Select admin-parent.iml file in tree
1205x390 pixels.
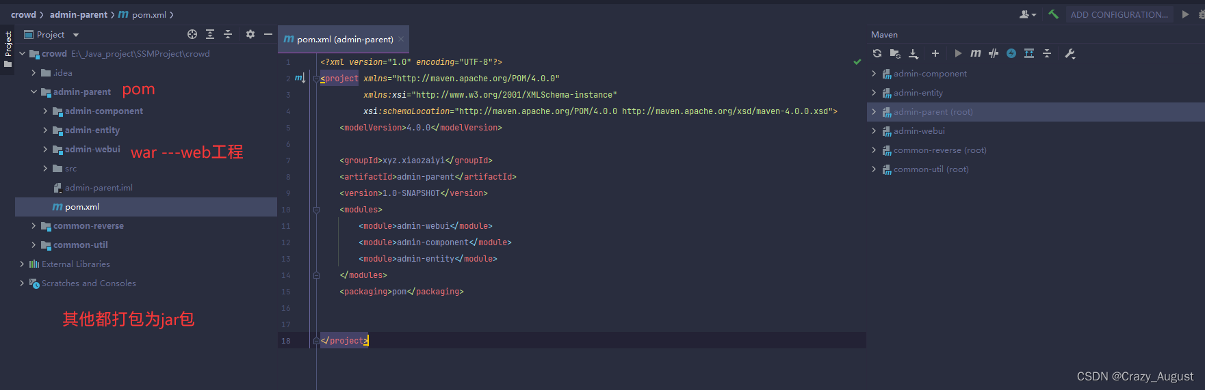coord(99,188)
